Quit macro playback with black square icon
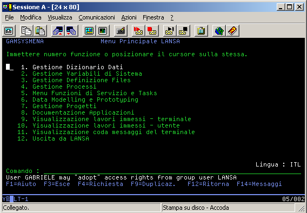This screenshot has width=307, height=213. [183, 31]
